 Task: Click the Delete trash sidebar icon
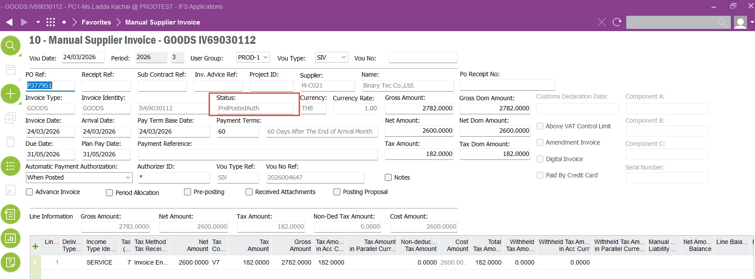(11, 142)
